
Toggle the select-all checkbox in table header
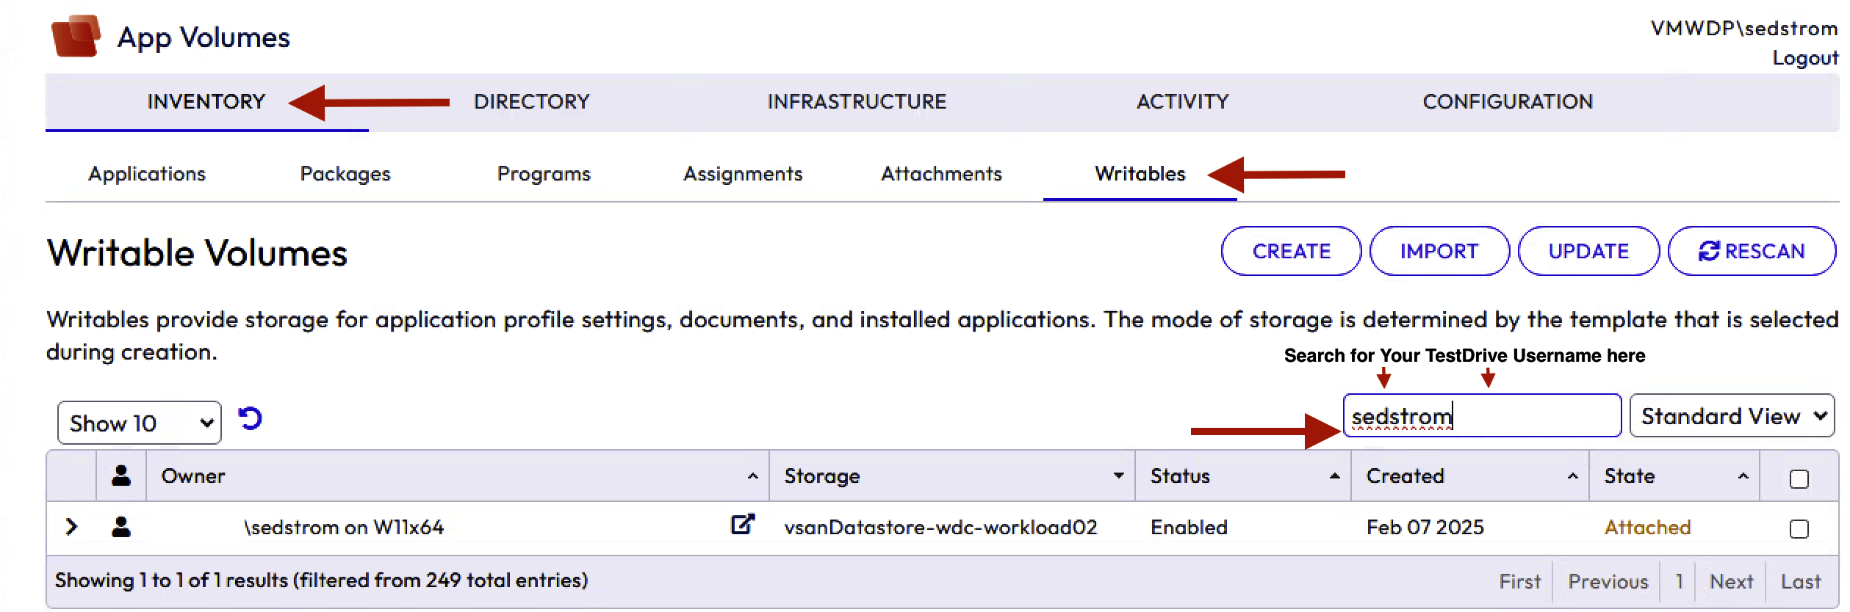(1799, 479)
